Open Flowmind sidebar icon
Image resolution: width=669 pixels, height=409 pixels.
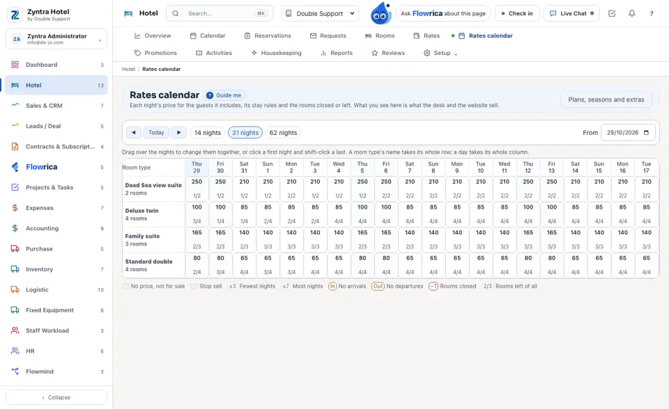pyautogui.click(x=15, y=371)
